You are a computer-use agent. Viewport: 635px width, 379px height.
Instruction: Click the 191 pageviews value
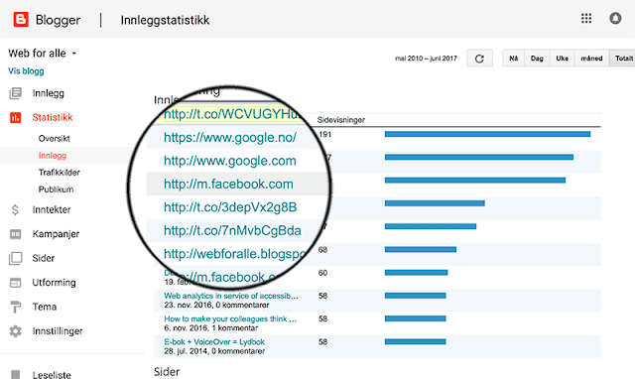[325, 134]
